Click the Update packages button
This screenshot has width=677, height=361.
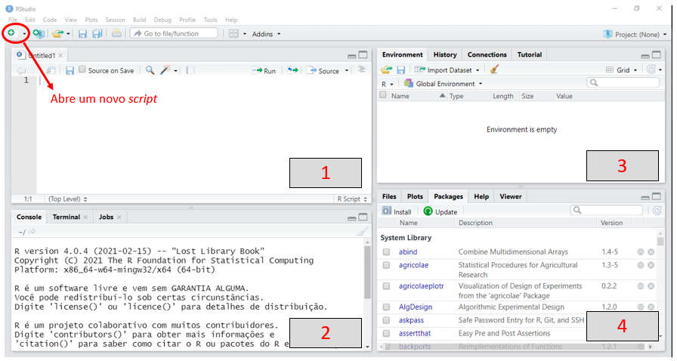440,211
